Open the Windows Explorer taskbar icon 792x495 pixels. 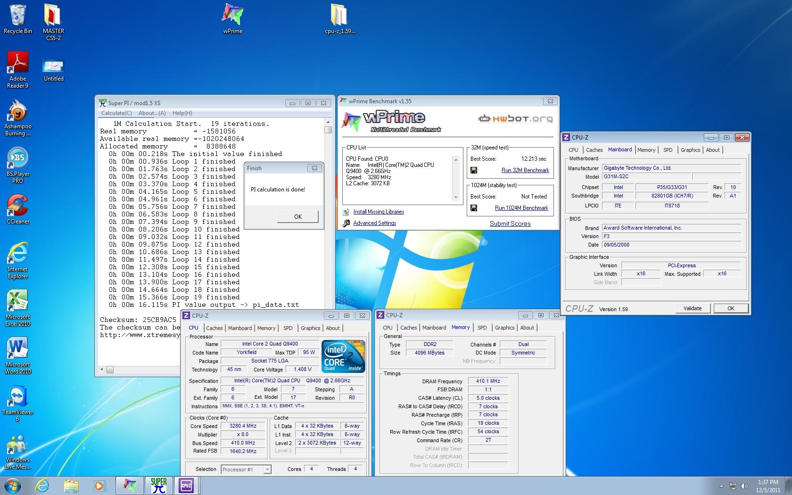(71, 486)
